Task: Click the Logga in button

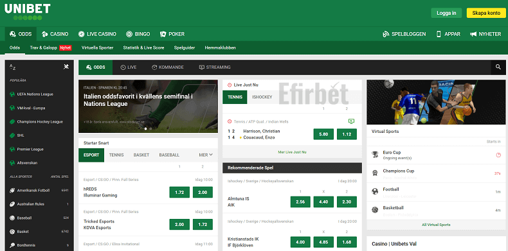Action: 446,13
